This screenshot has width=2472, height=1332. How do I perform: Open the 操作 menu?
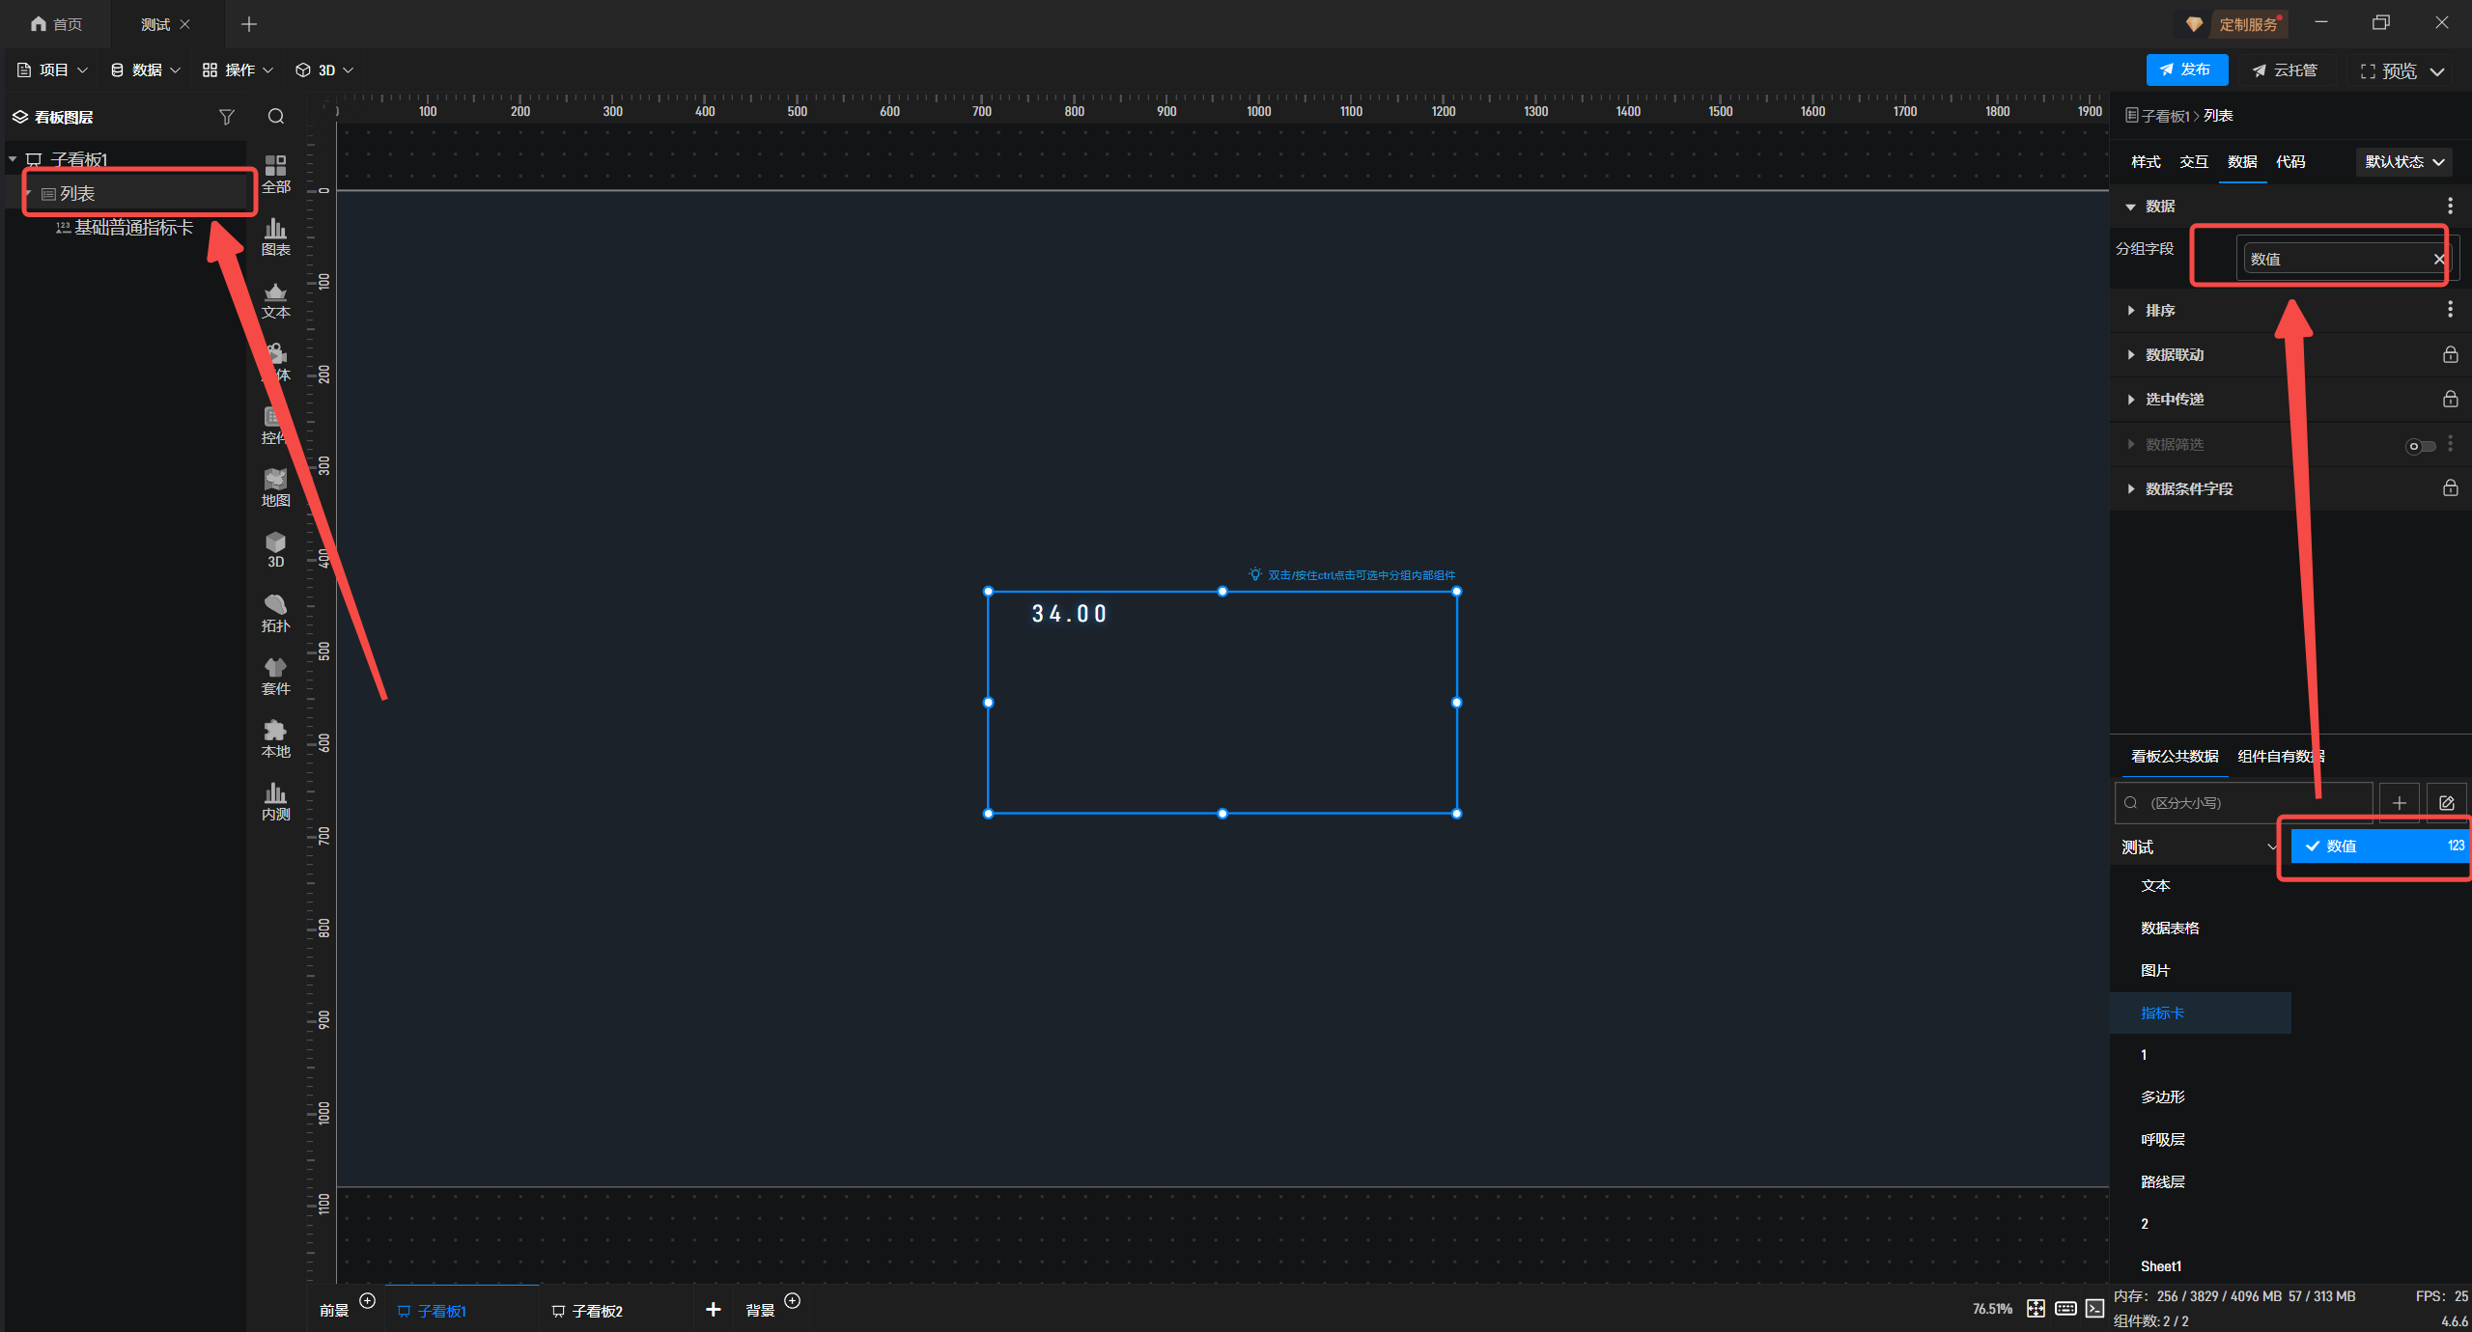click(x=238, y=70)
